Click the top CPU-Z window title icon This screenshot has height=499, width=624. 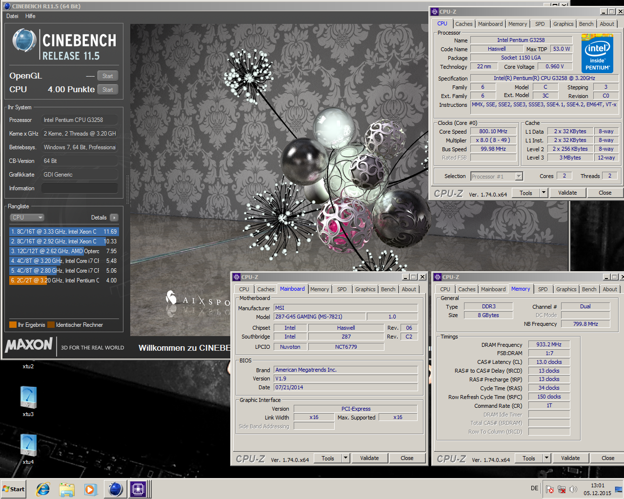click(x=434, y=12)
